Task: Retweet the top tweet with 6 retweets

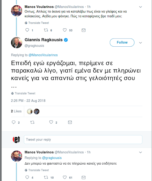Action: point(46,30)
